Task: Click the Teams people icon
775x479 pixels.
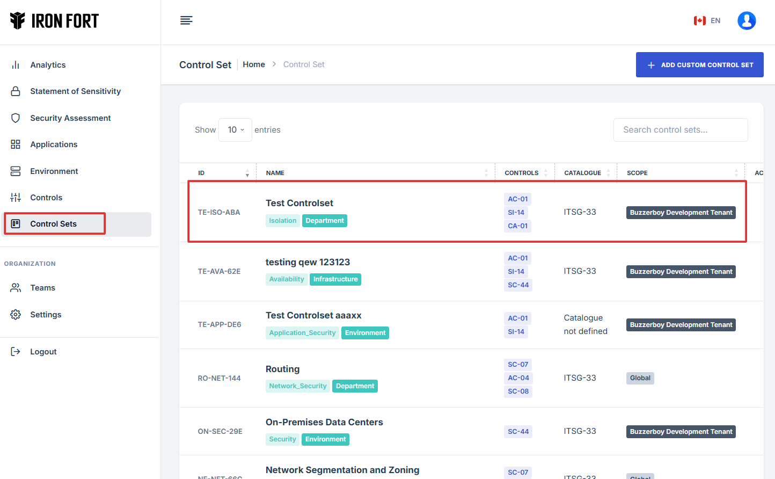Action: point(16,288)
